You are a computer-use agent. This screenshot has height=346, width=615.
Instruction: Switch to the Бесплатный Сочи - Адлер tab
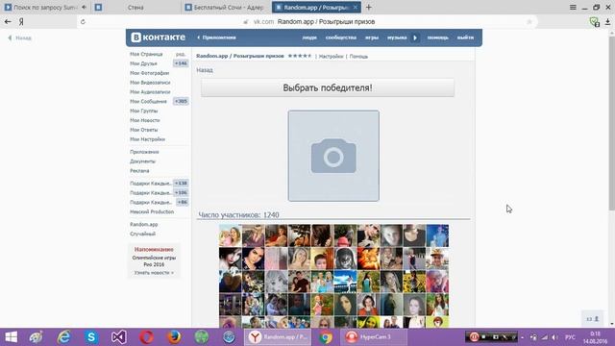tap(226, 7)
